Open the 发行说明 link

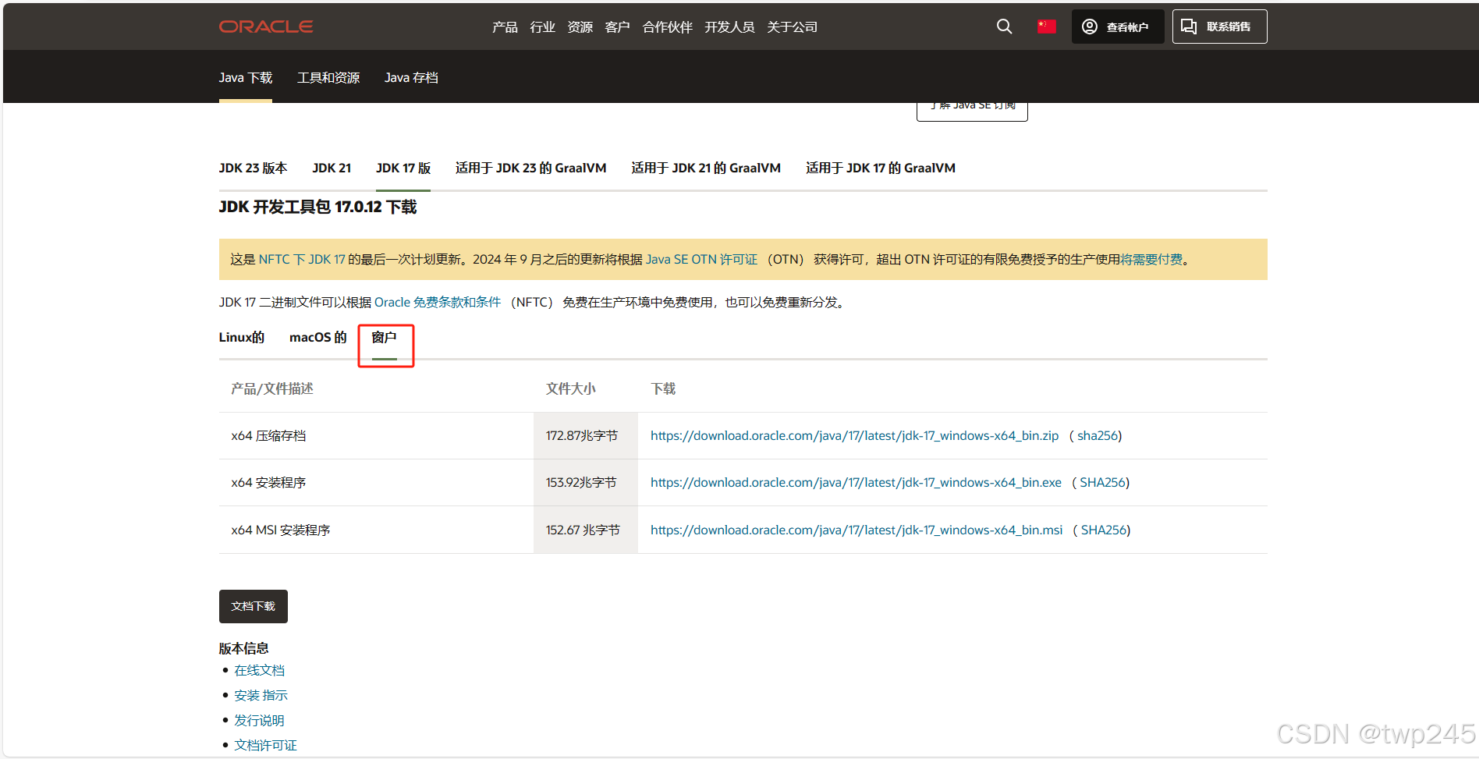coord(259,720)
